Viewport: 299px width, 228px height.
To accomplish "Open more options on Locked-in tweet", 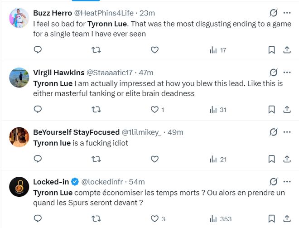I will coord(287,182).
